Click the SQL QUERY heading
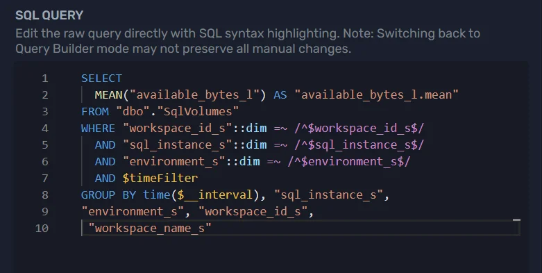 pyautogui.click(x=49, y=15)
